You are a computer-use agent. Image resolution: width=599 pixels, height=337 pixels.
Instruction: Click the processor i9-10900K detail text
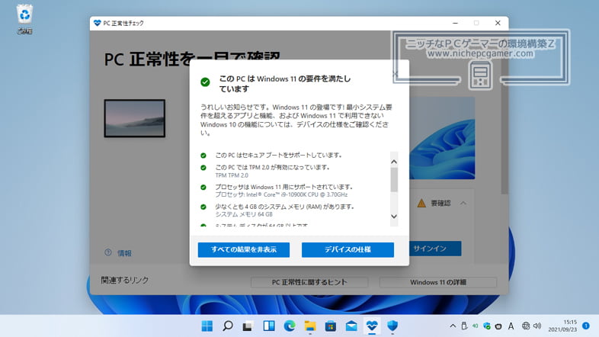281,194
